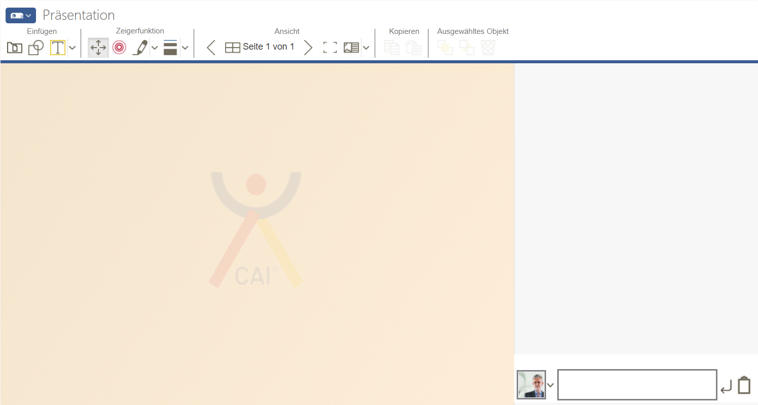
Task: Expand the text tool options arrow
Action: pos(72,48)
